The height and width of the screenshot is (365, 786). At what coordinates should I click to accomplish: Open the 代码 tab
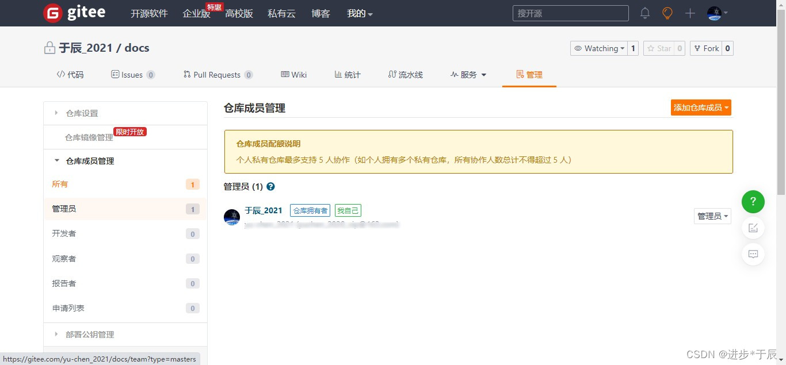coord(70,74)
